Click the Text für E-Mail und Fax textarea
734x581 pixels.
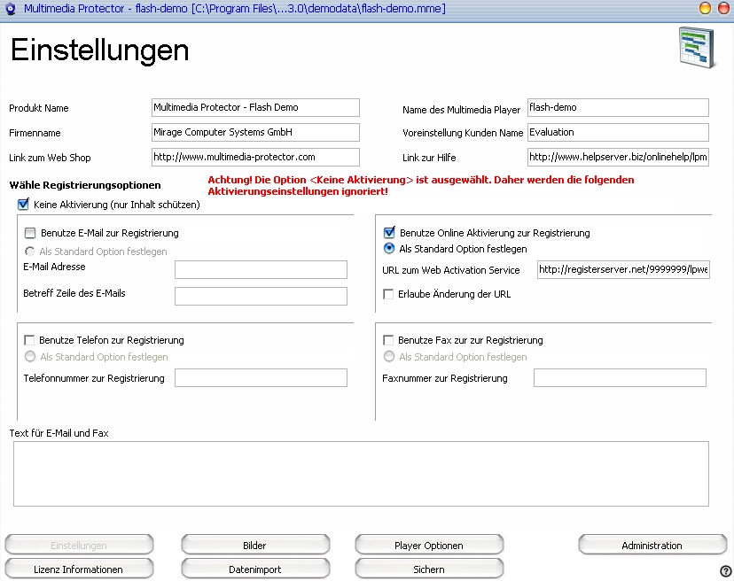(x=361, y=474)
